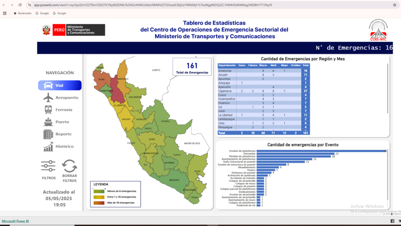Screen dimensions: 401x226
Task: Click the browser address bar URL
Action: [x=153, y=5]
